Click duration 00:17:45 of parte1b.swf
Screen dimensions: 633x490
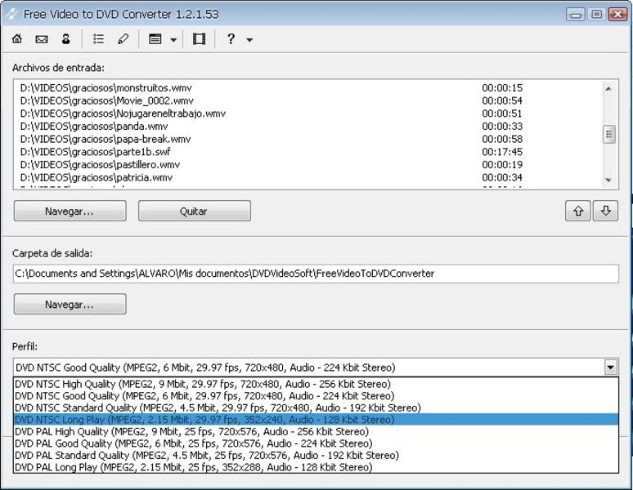pos(502,152)
